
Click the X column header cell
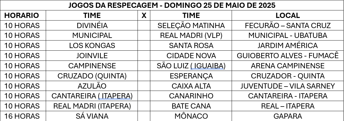[x=144, y=15]
